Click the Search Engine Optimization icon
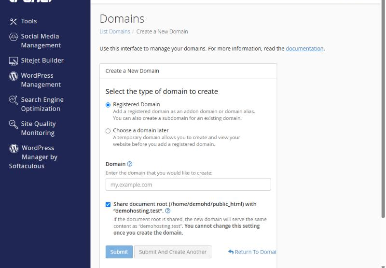The height and width of the screenshot is (268, 386). [14, 100]
